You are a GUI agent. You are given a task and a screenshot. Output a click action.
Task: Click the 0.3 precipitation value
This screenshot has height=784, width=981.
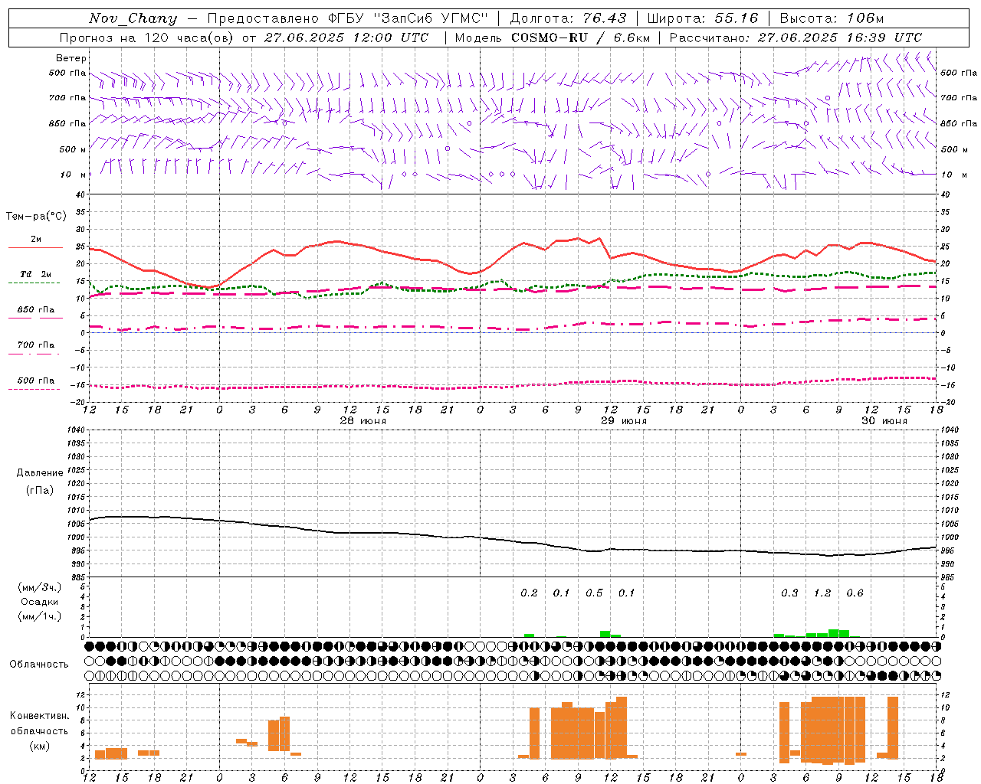pyautogui.click(x=789, y=593)
